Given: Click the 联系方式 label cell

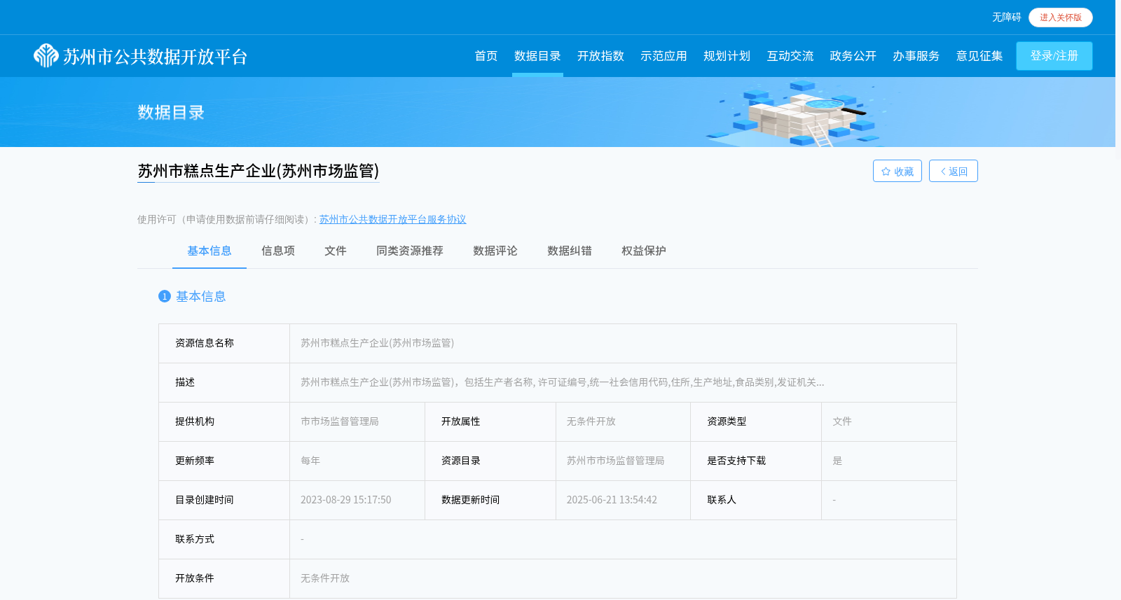Looking at the screenshot, I should click(x=224, y=539).
